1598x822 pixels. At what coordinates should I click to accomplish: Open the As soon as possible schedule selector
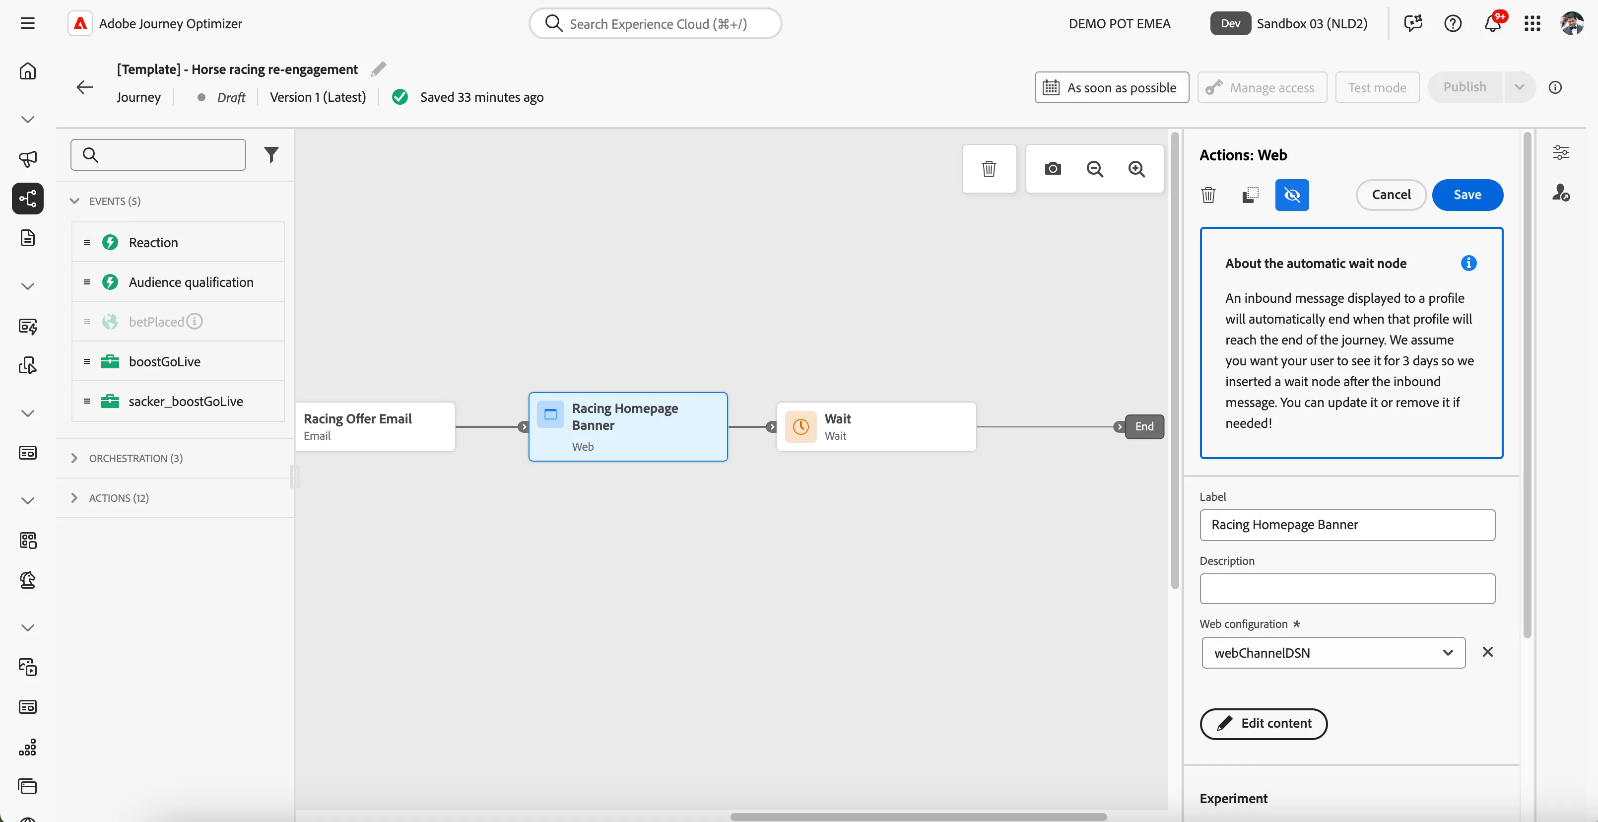tap(1111, 87)
